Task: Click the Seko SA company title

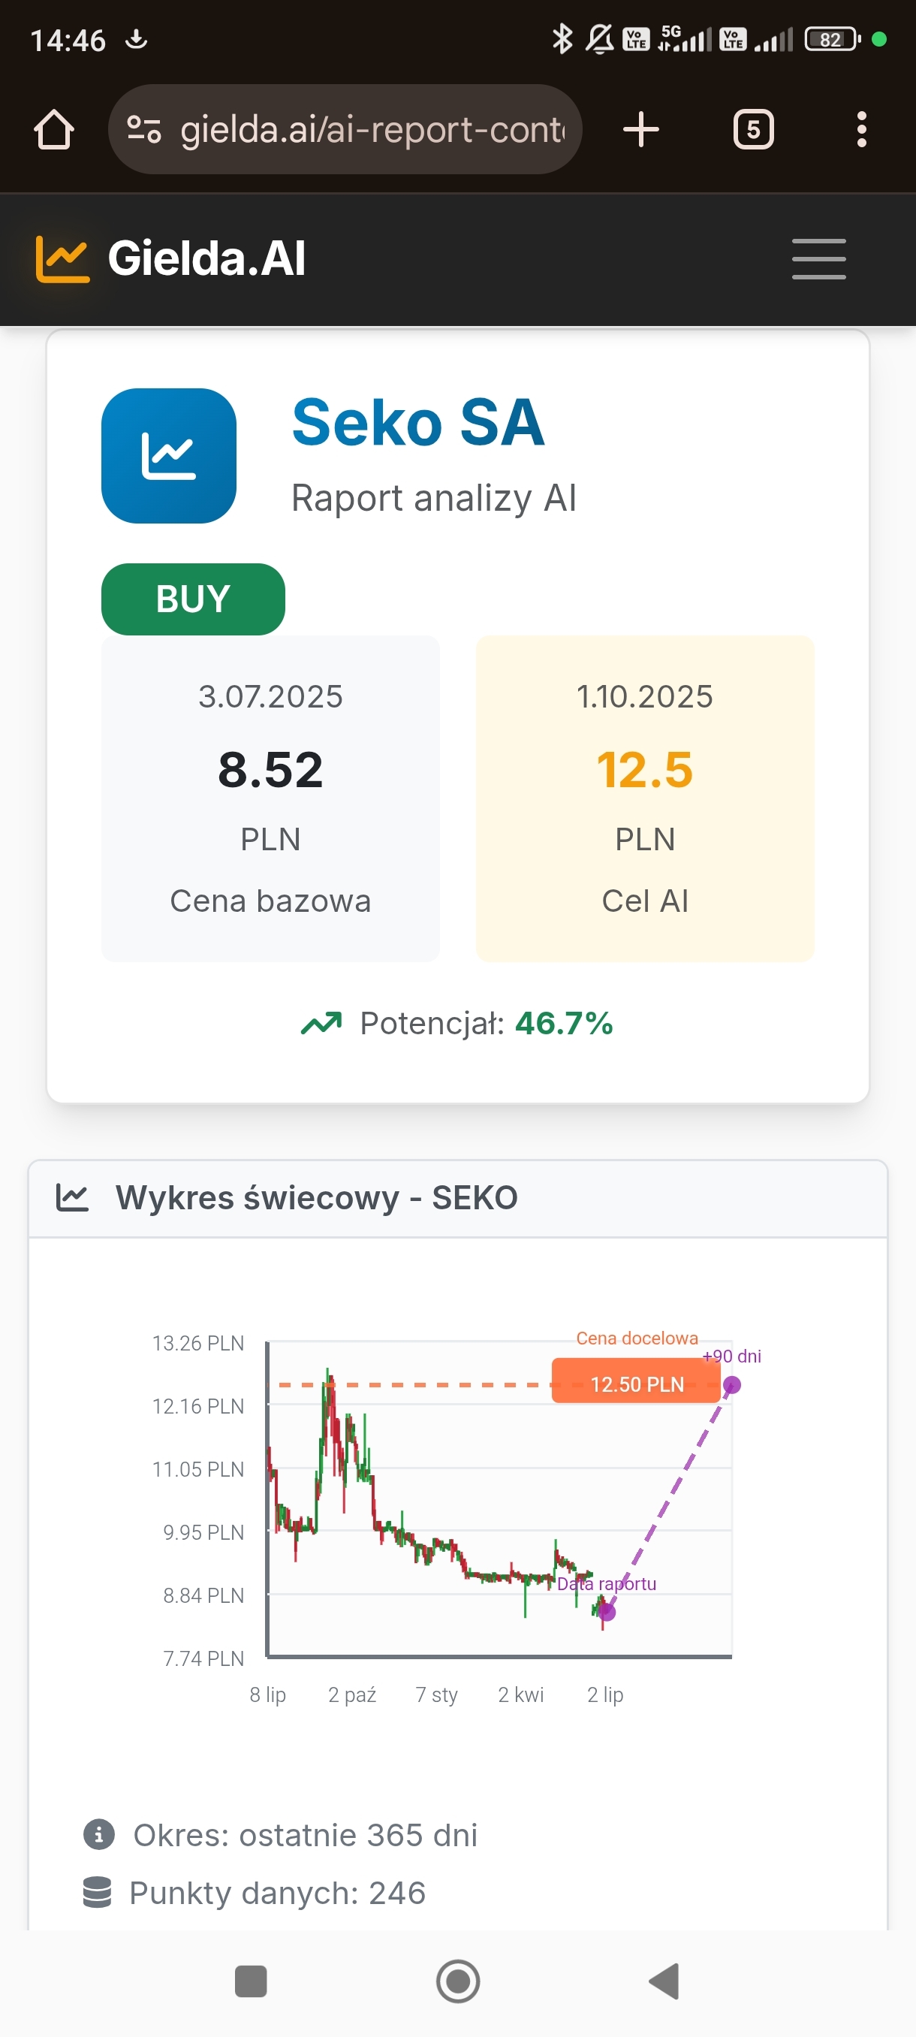Action: tap(417, 423)
